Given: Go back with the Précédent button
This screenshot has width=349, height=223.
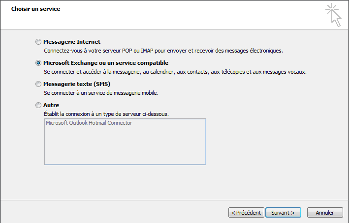Looking at the screenshot, I should click(246, 213).
